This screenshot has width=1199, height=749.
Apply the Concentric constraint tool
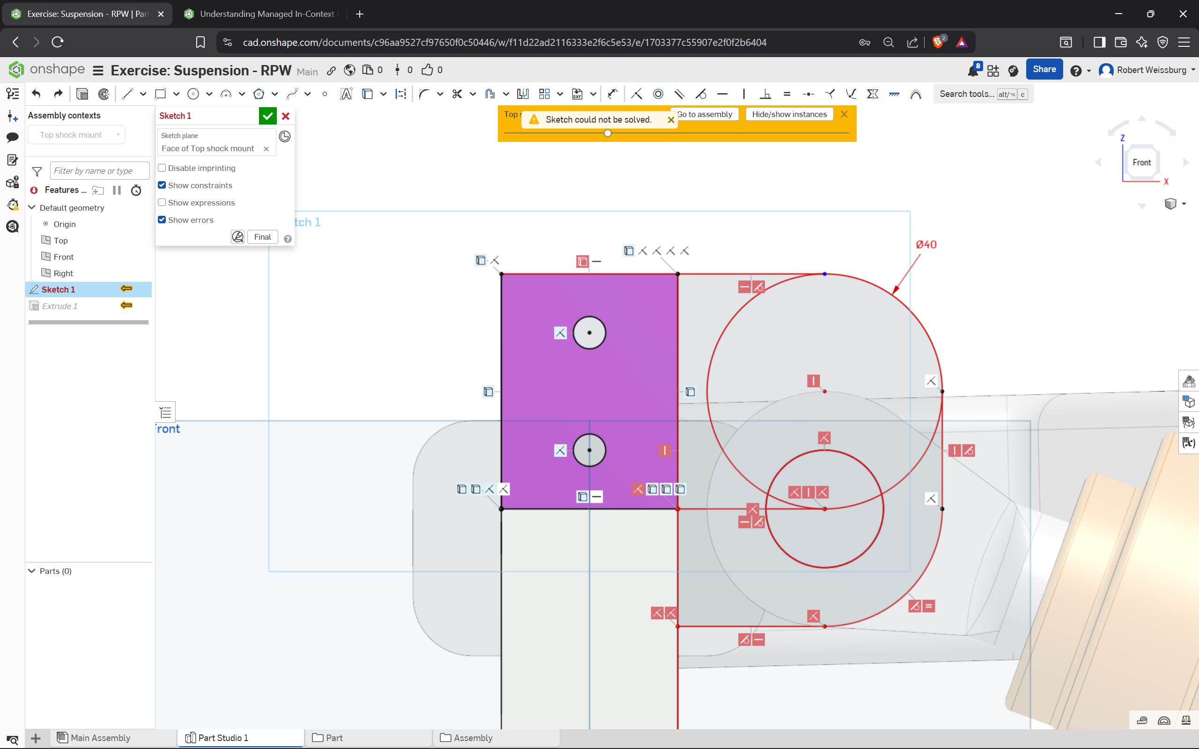tap(658, 94)
